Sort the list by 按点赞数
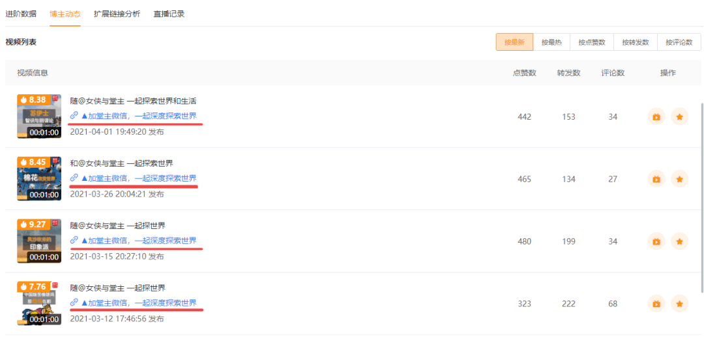This screenshot has height=337, width=704. [x=592, y=42]
